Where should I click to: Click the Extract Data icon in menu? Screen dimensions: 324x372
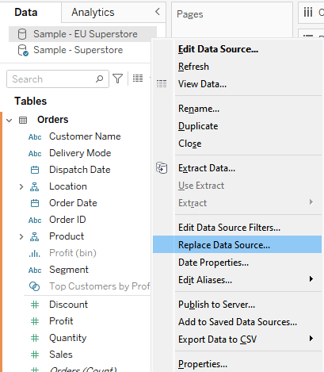tap(162, 168)
